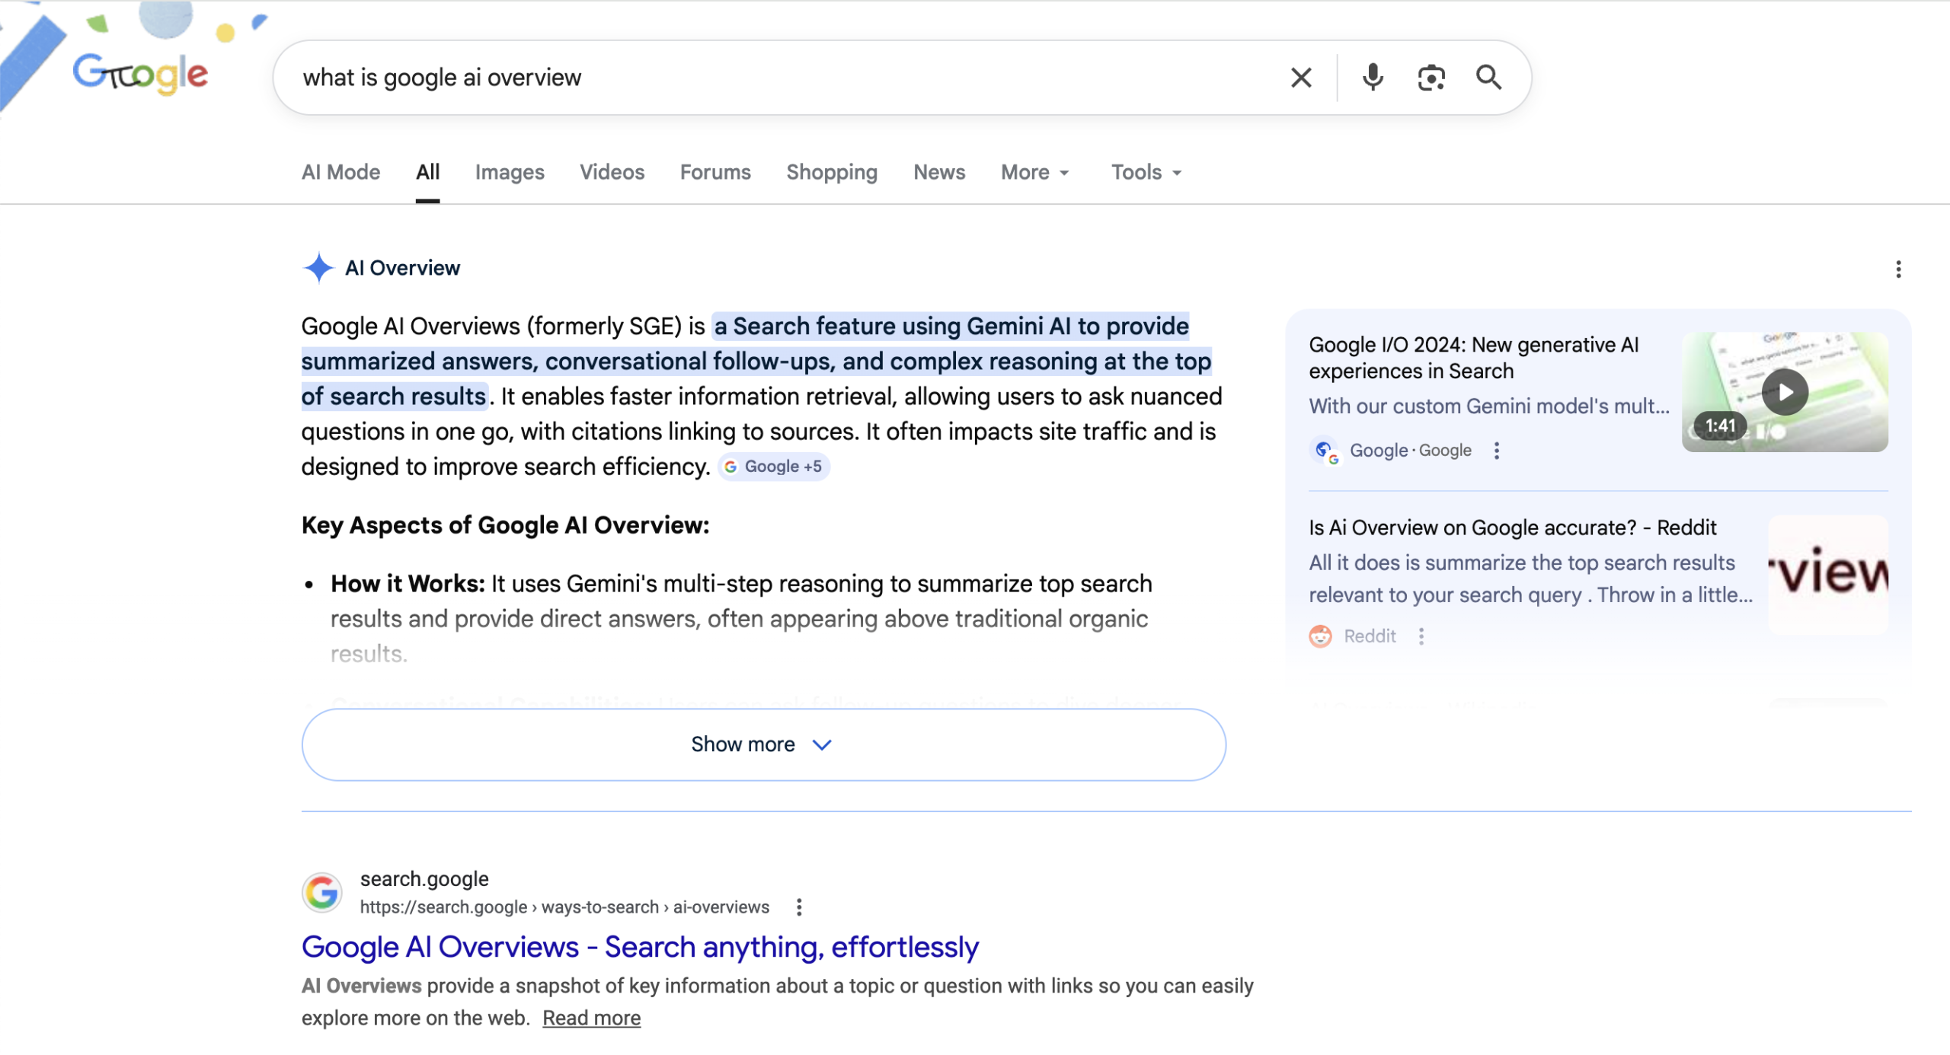1950x1055 pixels.
Task: Select the AI Mode tab
Action: tap(340, 172)
